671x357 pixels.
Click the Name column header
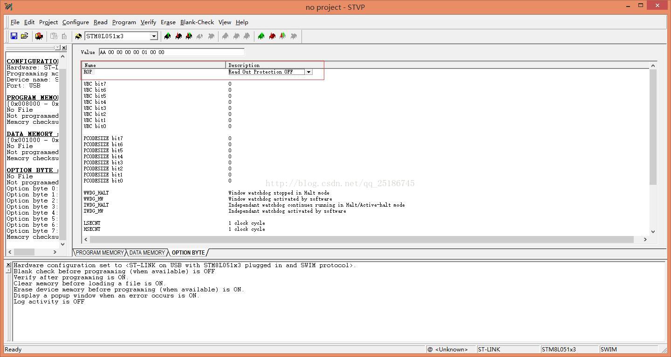(x=154, y=65)
